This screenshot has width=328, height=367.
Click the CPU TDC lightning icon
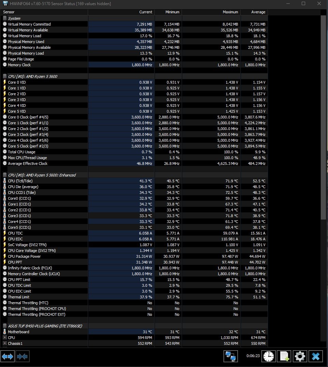(4, 233)
